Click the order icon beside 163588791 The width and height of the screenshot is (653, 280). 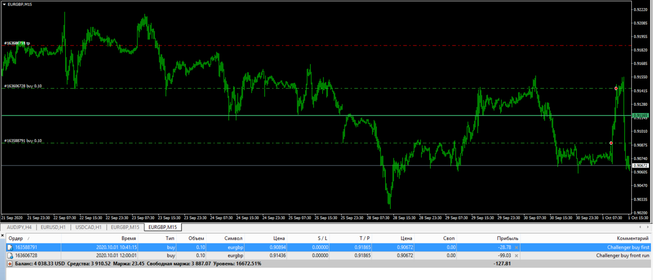pyautogui.click(x=10, y=248)
